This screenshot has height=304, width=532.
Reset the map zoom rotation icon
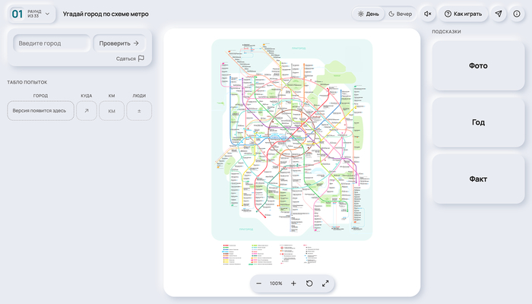[309, 283]
